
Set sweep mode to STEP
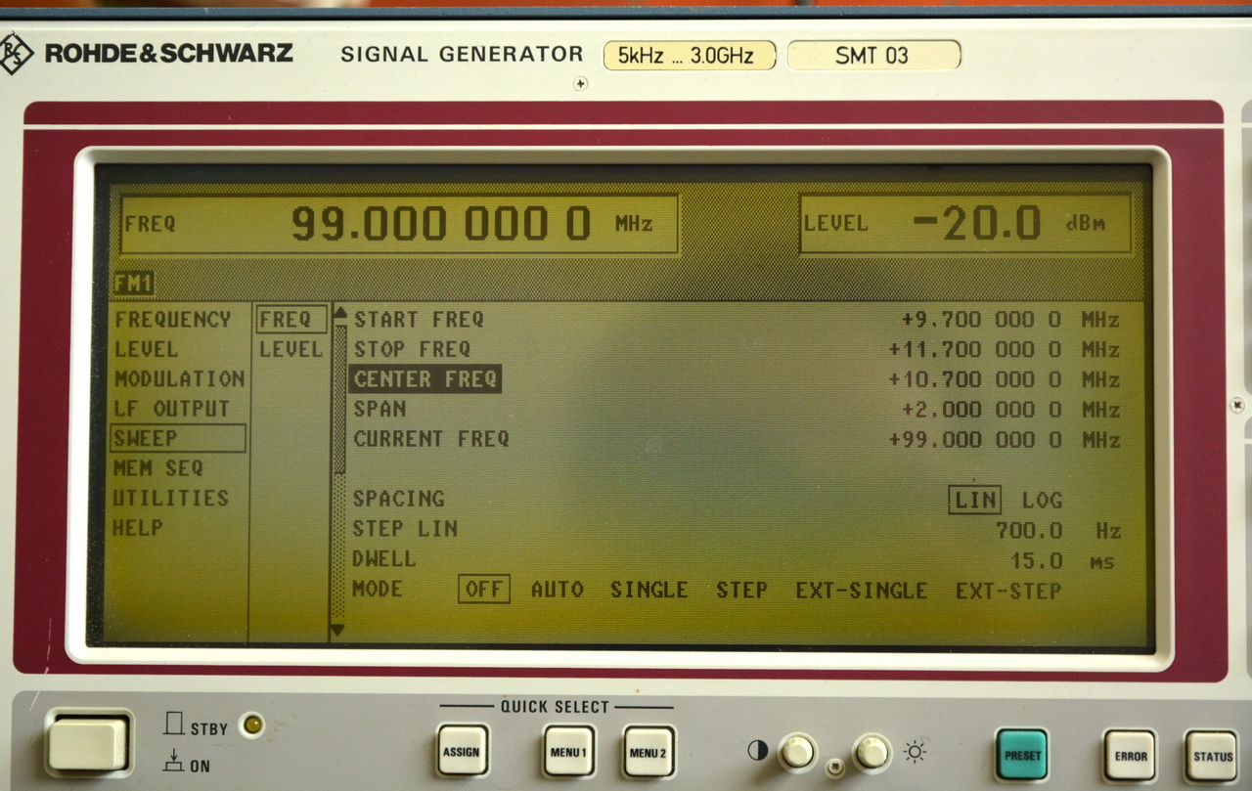(x=741, y=591)
